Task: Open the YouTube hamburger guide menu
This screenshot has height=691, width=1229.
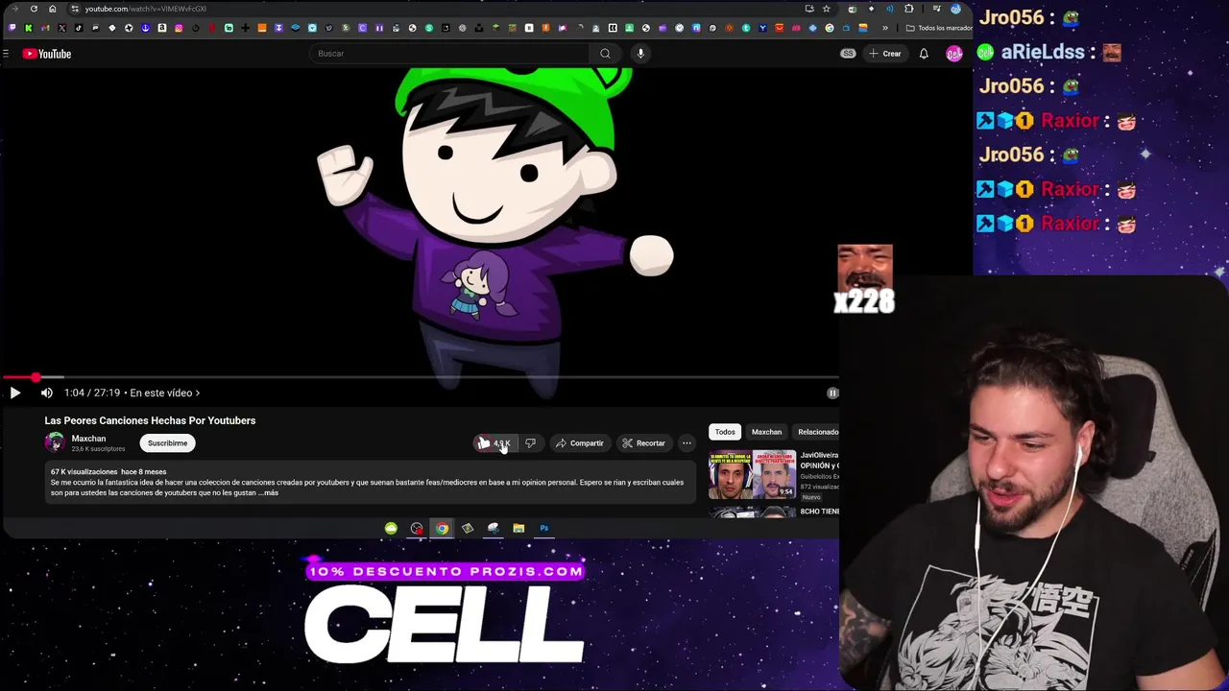Action: pos(6,54)
